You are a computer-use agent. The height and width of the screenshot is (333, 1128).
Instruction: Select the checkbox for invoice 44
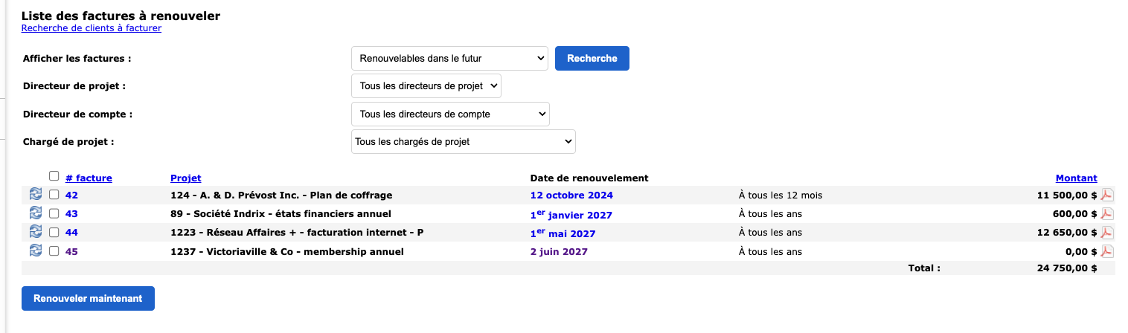(54, 232)
